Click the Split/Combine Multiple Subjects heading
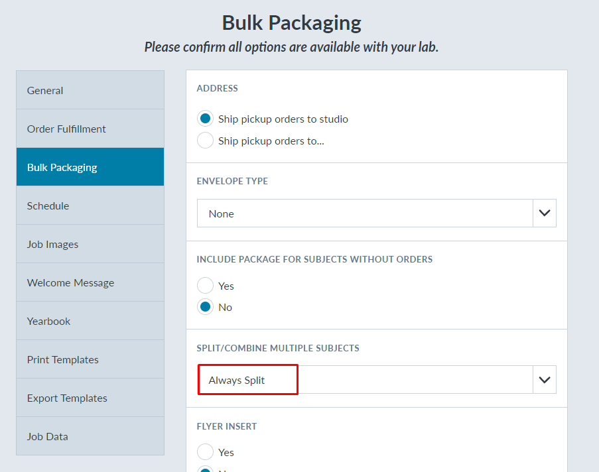This screenshot has width=599, height=472. point(278,348)
